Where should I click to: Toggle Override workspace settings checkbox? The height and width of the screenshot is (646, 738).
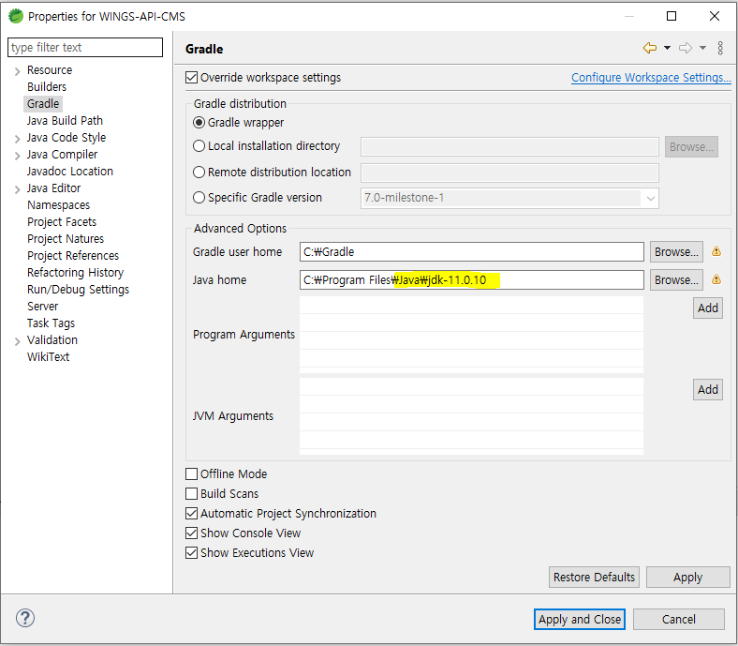click(191, 77)
